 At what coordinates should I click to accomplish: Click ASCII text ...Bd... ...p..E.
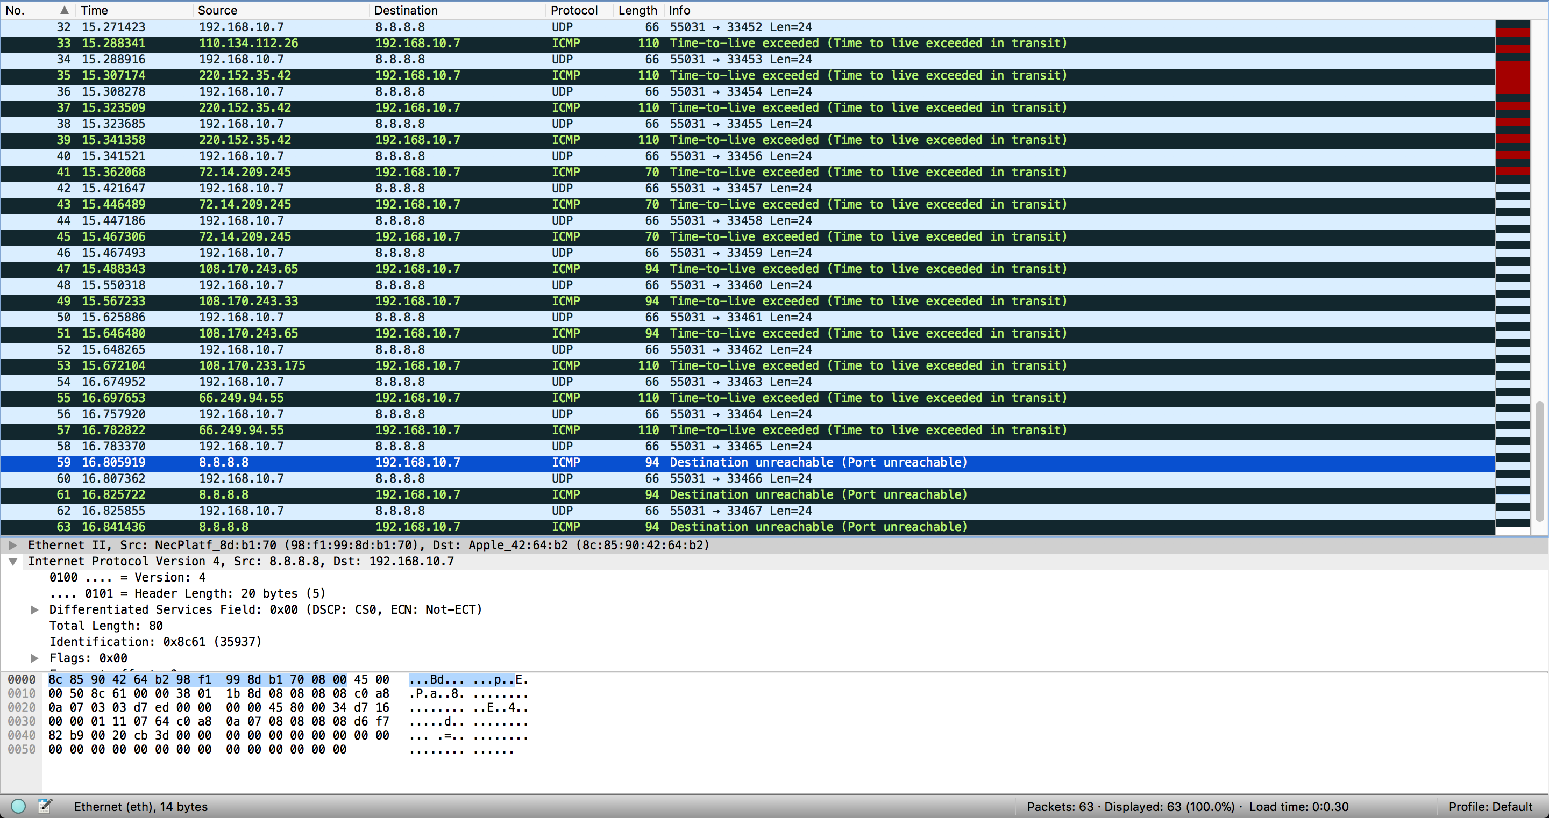tap(468, 679)
